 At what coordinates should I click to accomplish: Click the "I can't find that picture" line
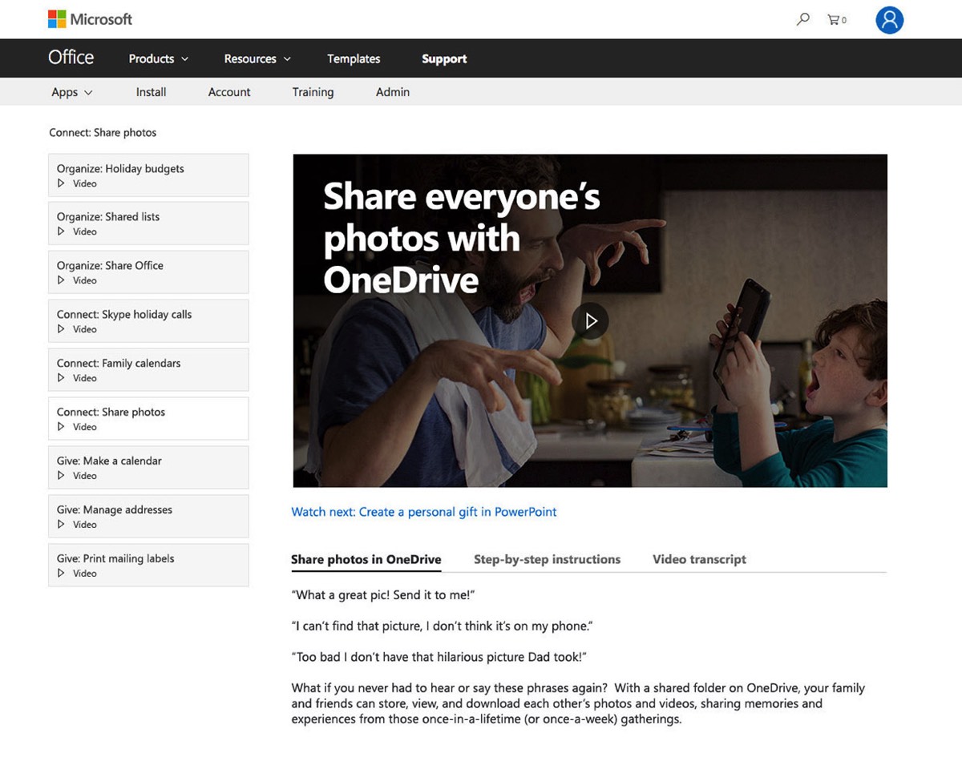click(442, 626)
